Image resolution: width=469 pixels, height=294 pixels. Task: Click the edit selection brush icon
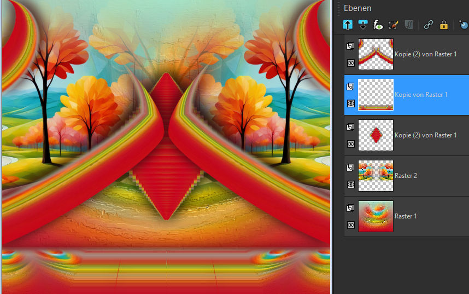(394, 25)
